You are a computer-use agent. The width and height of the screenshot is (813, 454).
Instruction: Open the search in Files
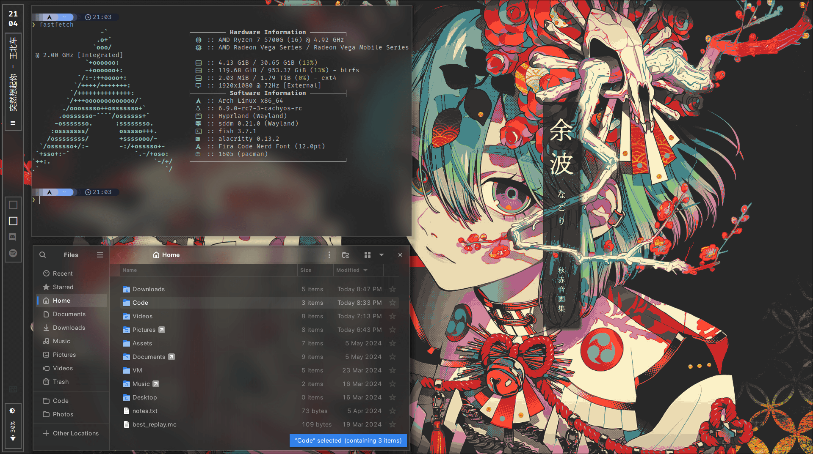[42, 255]
